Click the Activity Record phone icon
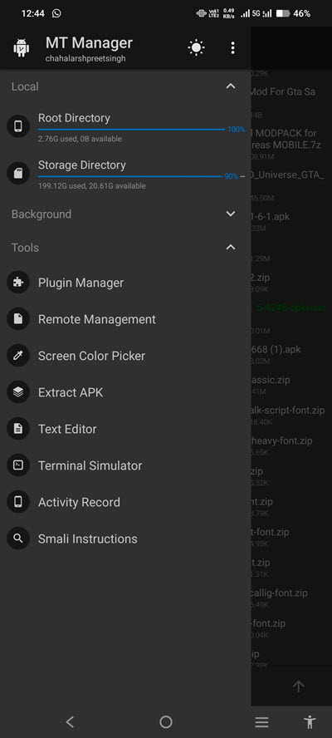This screenshot has width=332, height=738. [18, 502]
